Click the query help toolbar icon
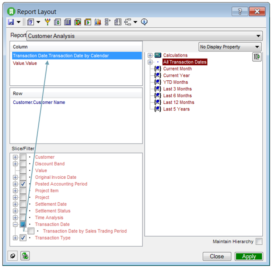Screen dimensions: 272x268 tap(30, 22)
